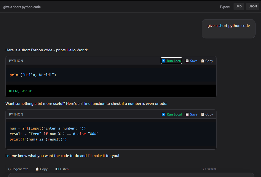Run Local on the even or odd code block
This screenshot has width=261, height=177.
click(171, 114)
